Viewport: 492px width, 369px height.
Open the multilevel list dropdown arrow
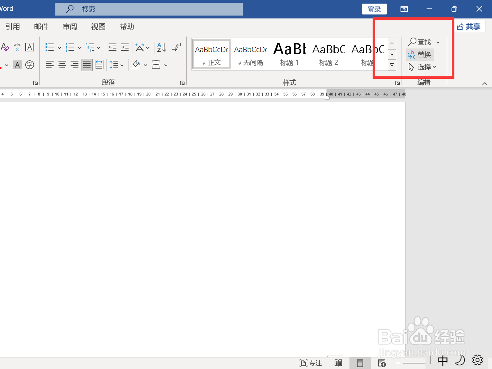pyautogui.click(x=98, y=47)
